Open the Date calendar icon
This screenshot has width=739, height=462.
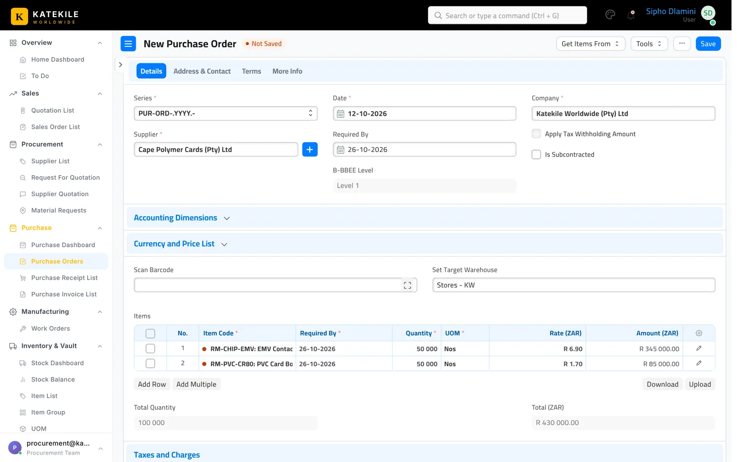pos(341,114)
